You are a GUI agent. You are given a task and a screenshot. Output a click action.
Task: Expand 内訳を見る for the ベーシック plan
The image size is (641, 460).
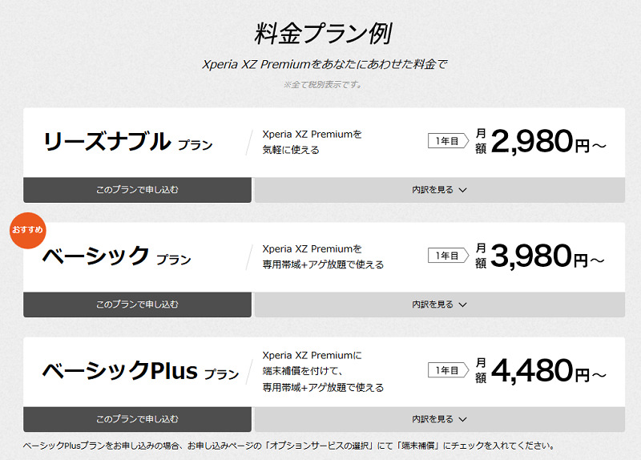pos(439,305)
